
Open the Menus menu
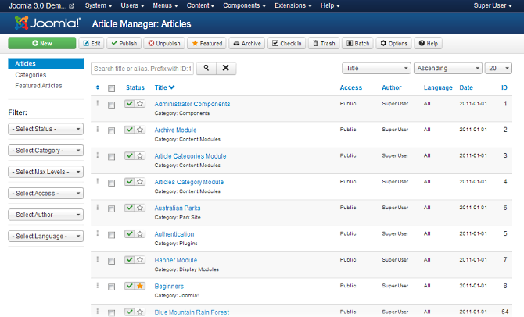click(165, 5)
